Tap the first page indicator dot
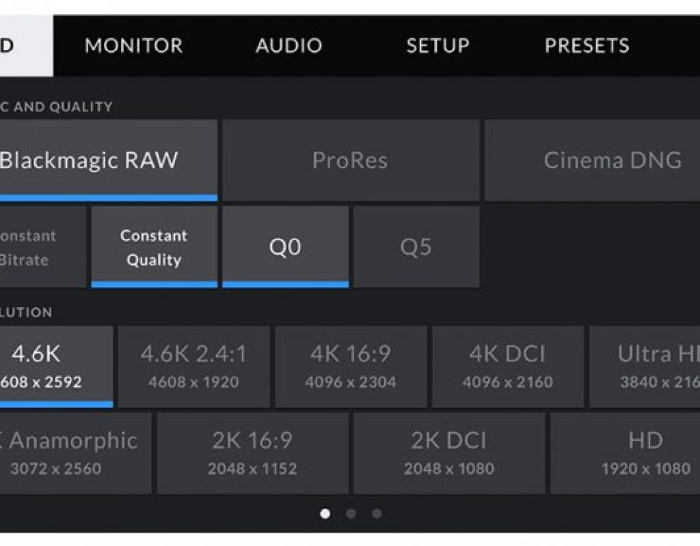The height and width of the screenshot is (546, 700). tap(325, 514)
